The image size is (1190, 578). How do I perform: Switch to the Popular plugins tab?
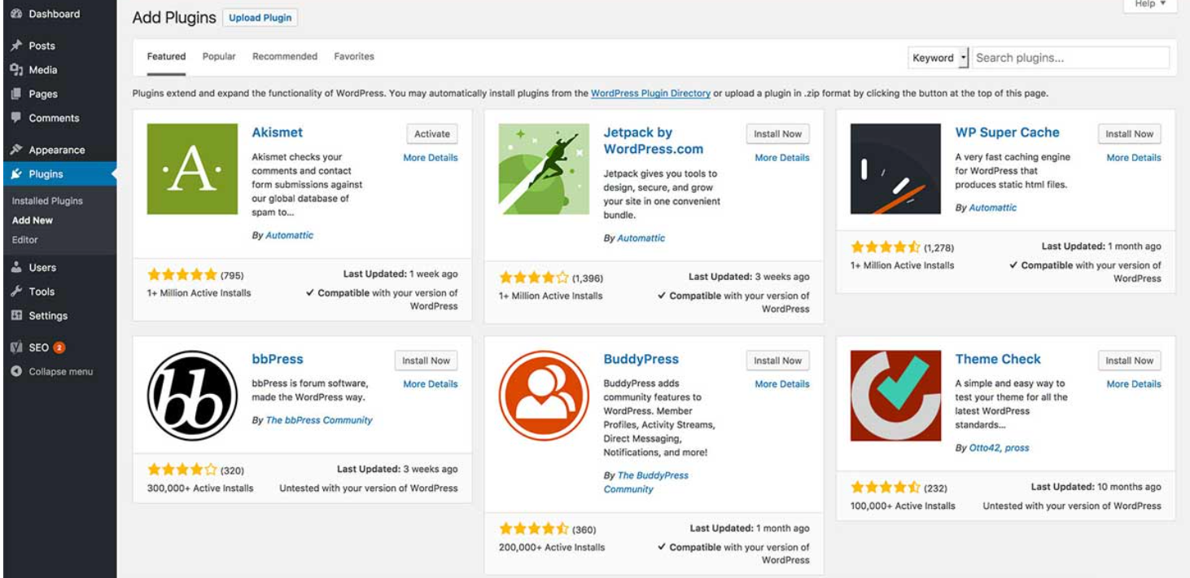[219, 56]
